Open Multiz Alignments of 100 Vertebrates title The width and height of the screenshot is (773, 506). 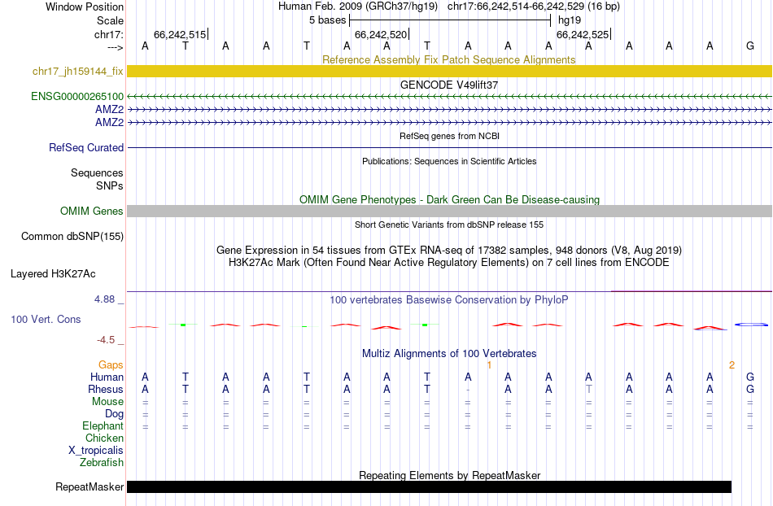tap(449, 353)
